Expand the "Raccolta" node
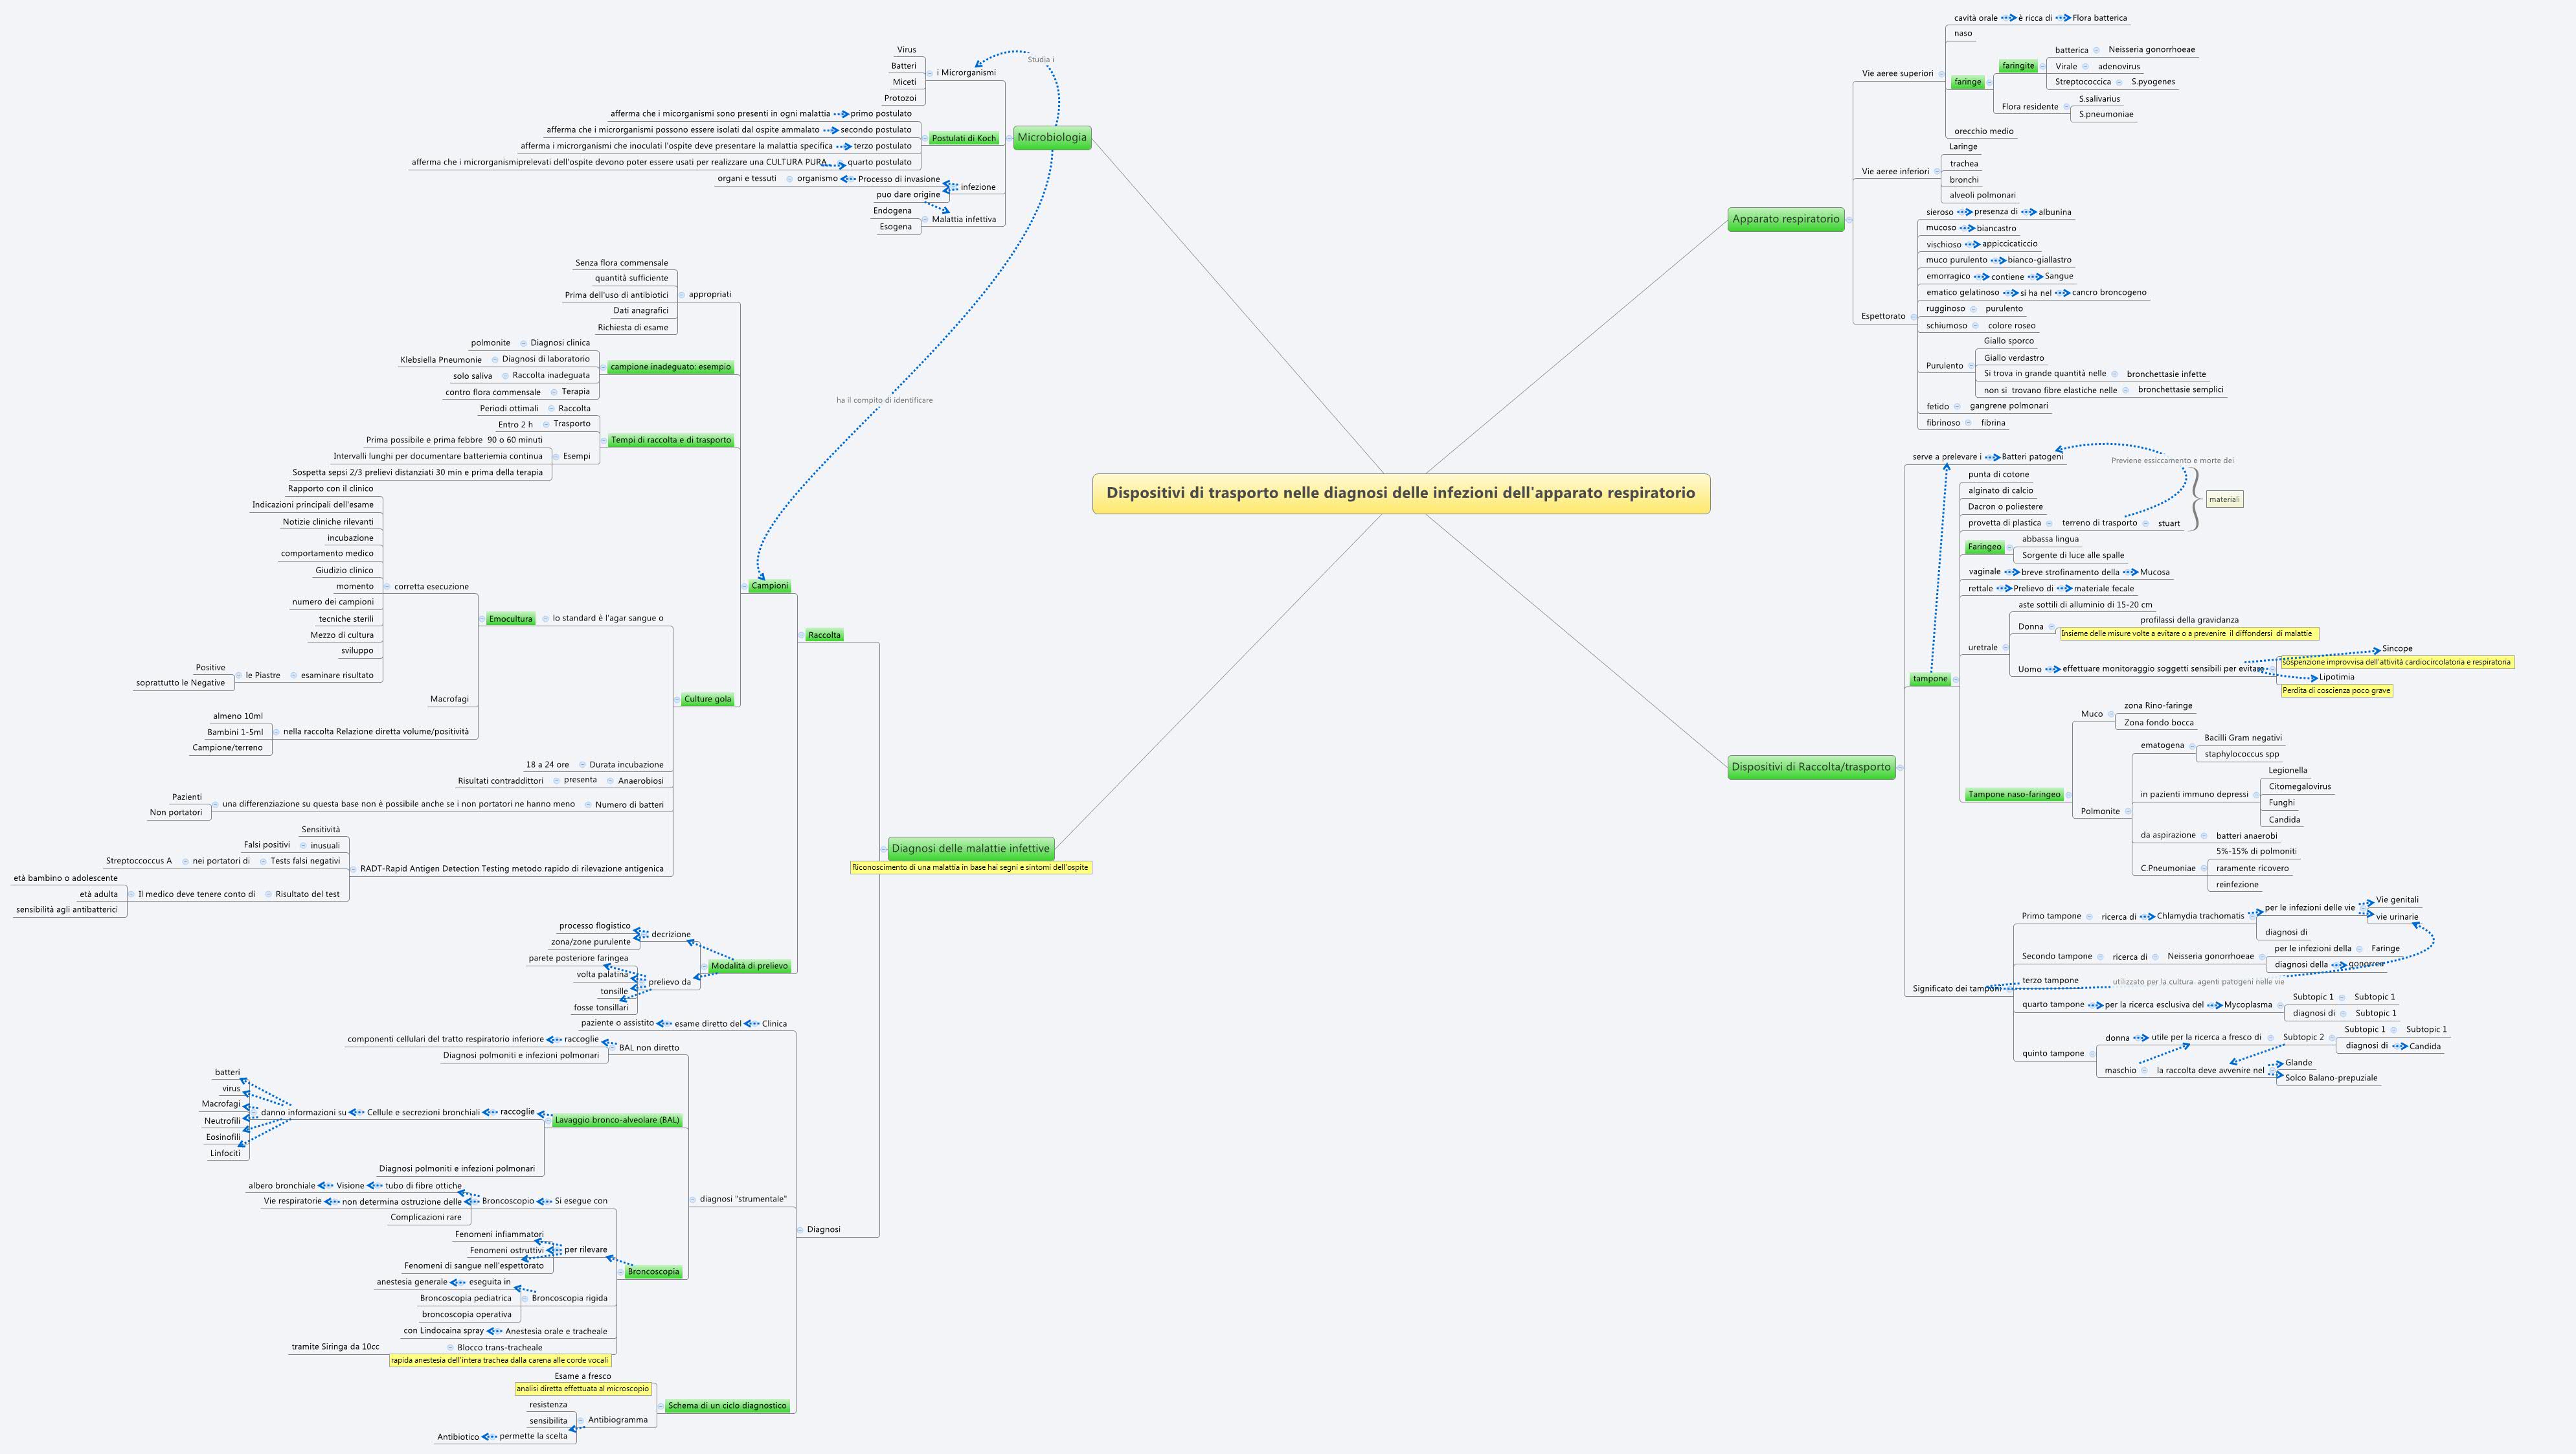 click(x=802, y=635)
